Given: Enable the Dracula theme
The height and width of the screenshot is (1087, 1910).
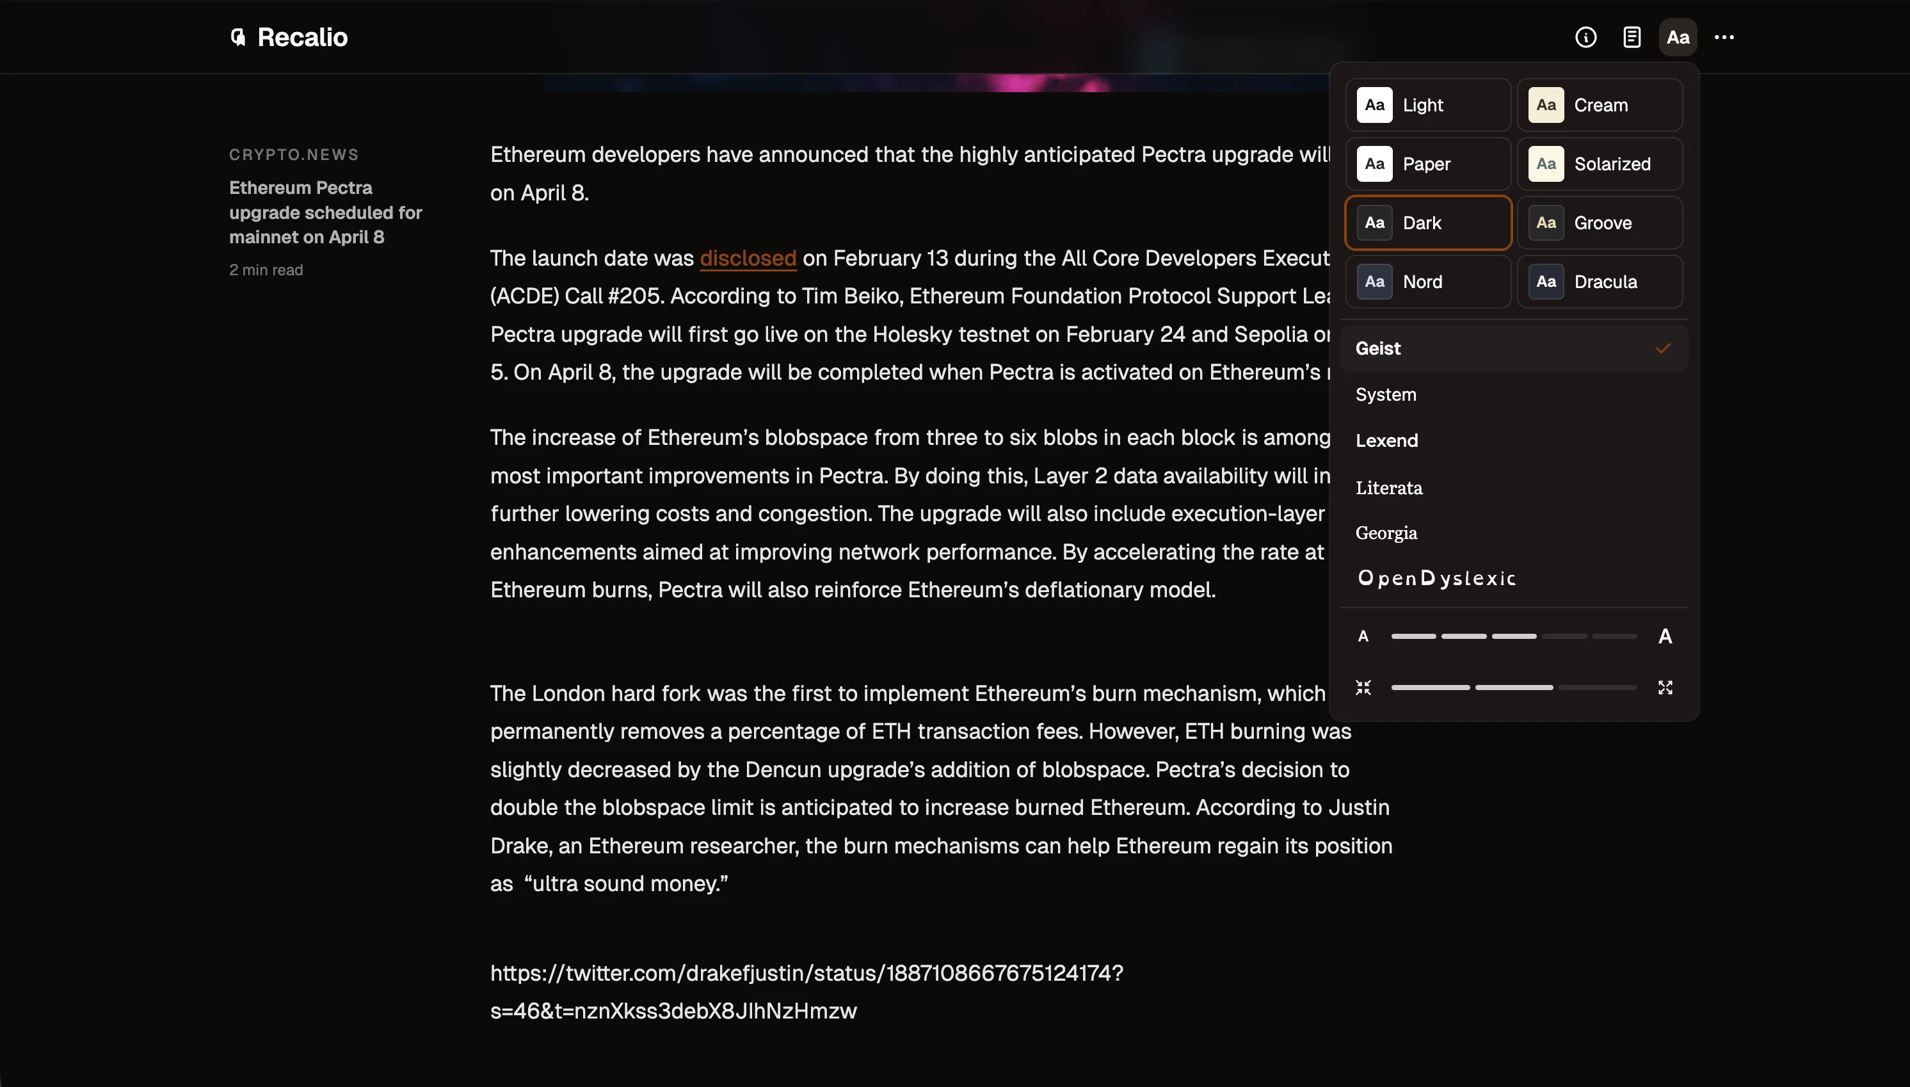Looking at the screenshot, I should coord(1600,282).
